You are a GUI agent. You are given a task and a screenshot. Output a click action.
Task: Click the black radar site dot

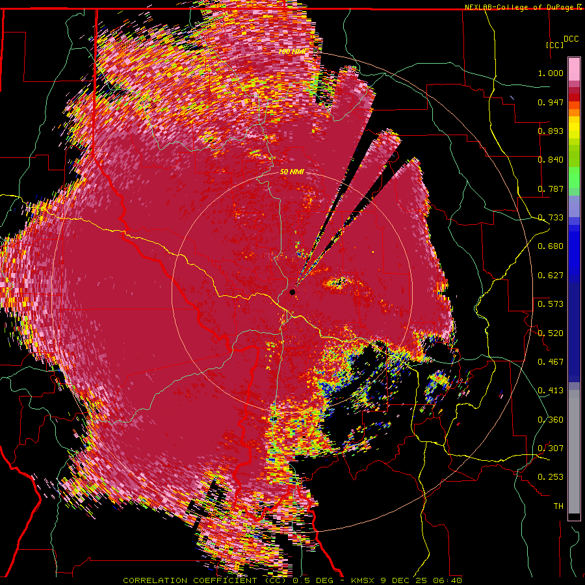click(x=292, y=292)
